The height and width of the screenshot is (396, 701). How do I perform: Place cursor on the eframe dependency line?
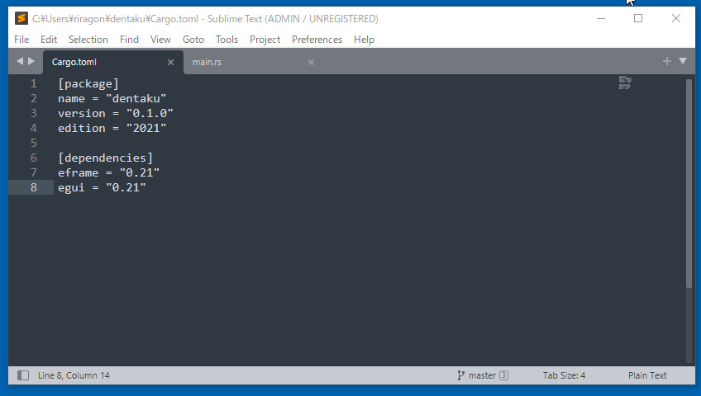click(107, 172)
